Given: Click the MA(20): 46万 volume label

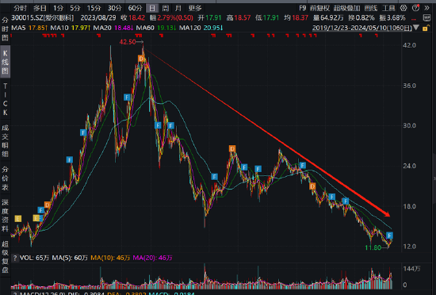Looking at the screenshot, I should coord(152,258).
